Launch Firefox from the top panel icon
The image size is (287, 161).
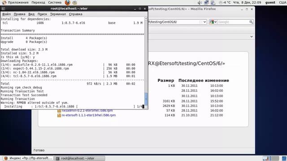68,3
